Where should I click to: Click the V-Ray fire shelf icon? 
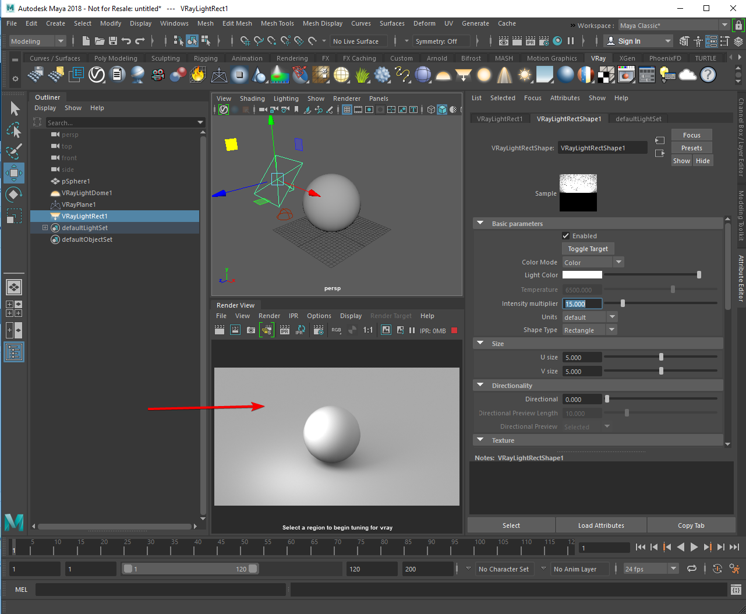(x=198, y=75)
